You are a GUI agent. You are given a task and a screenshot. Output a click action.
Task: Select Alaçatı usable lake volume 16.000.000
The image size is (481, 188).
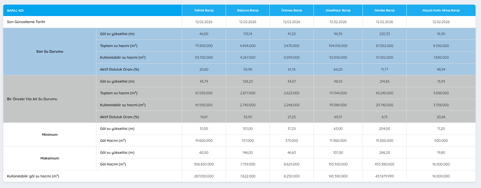[441, 176]
